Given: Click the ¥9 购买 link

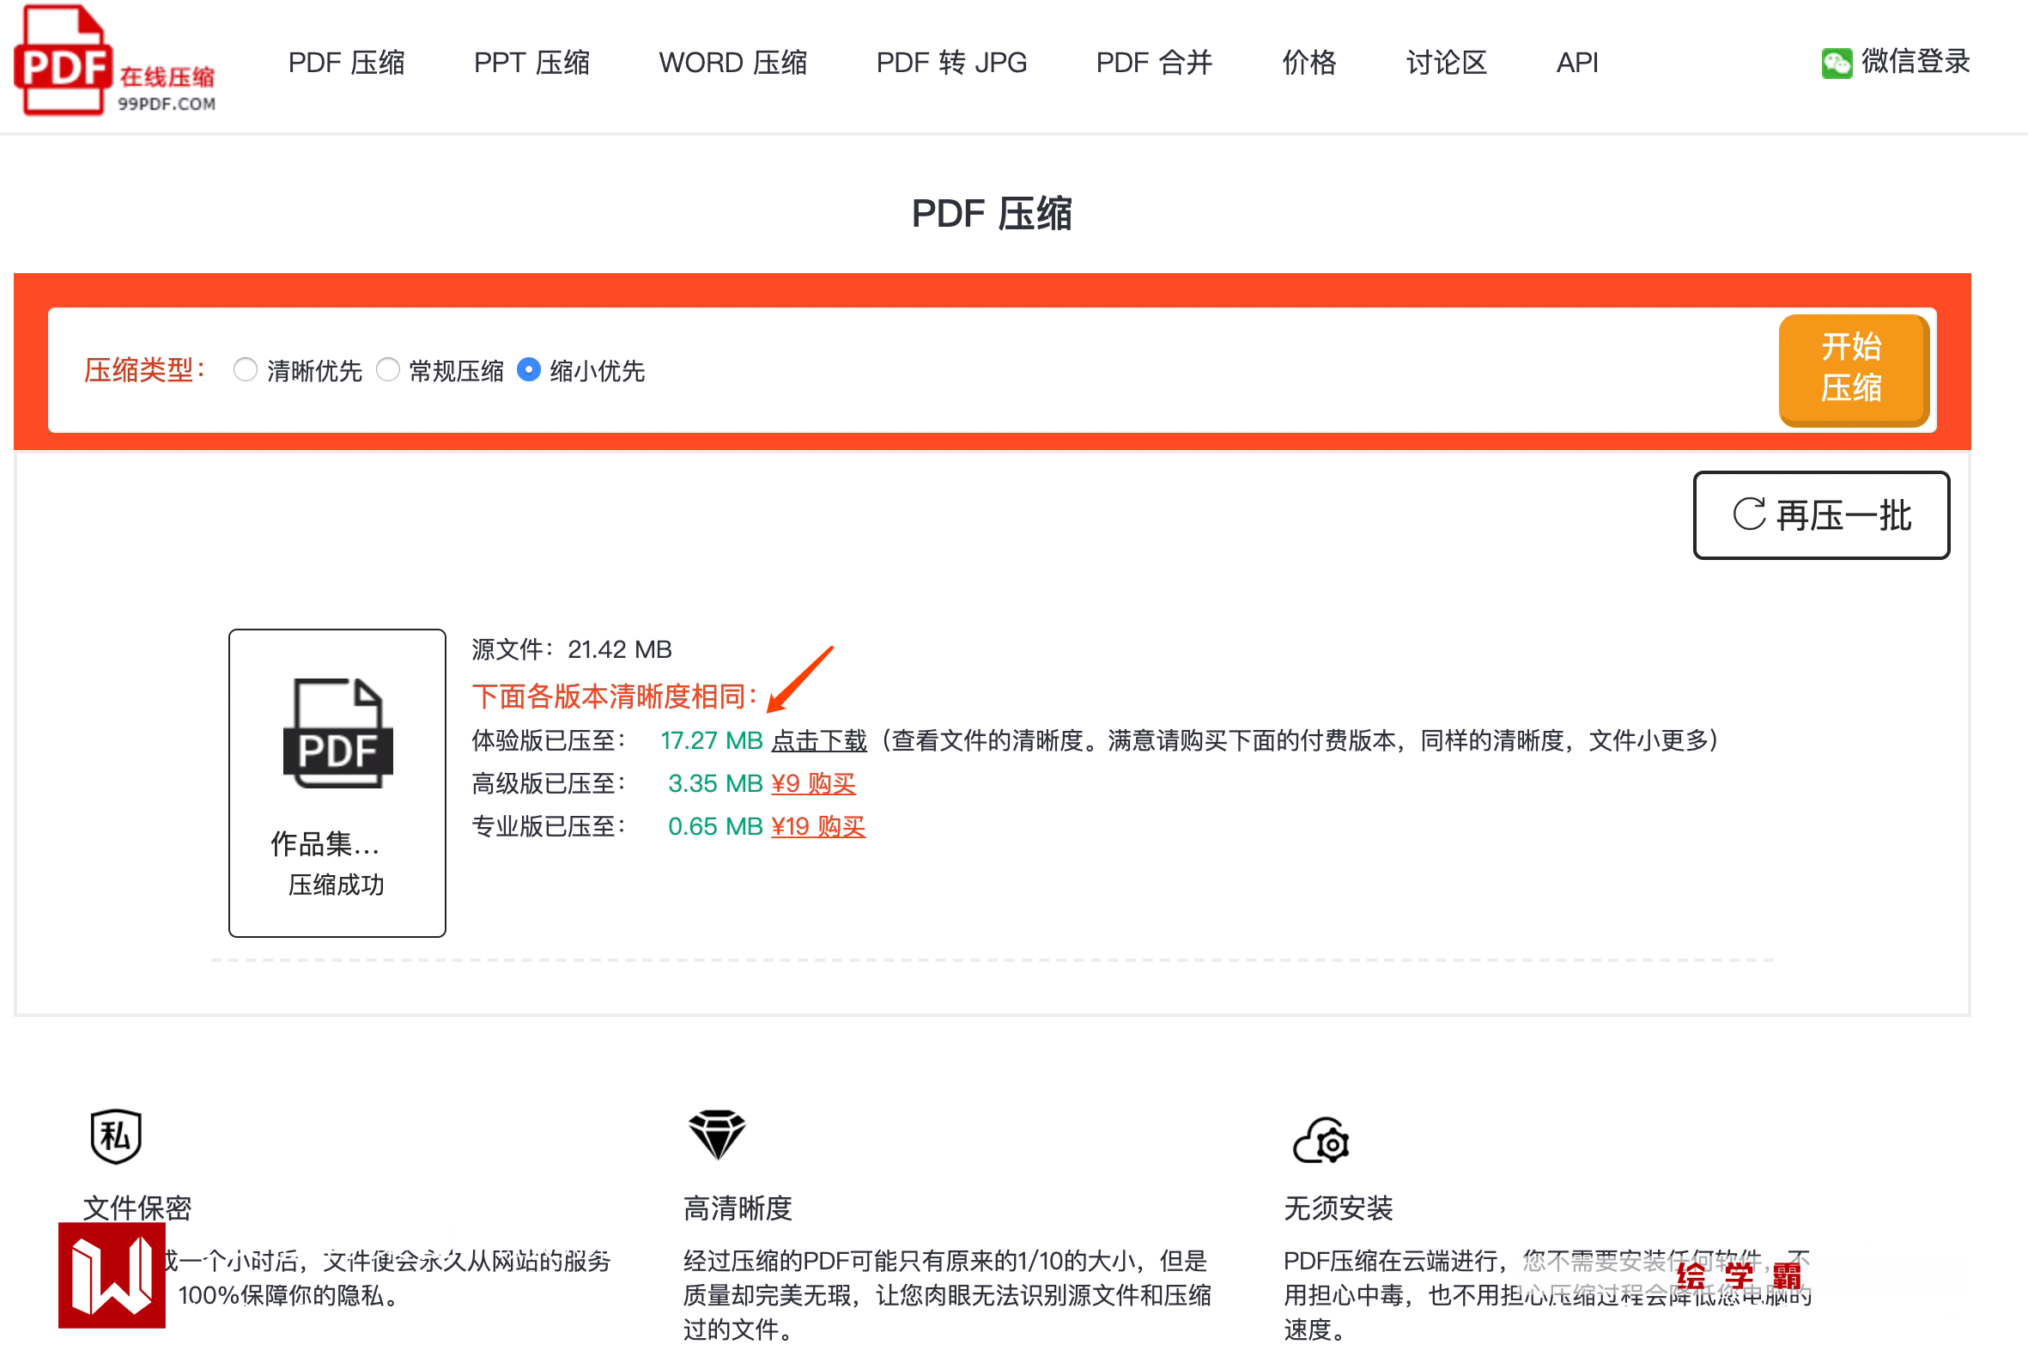Looking at the screenshot, I should coord(812,783).
